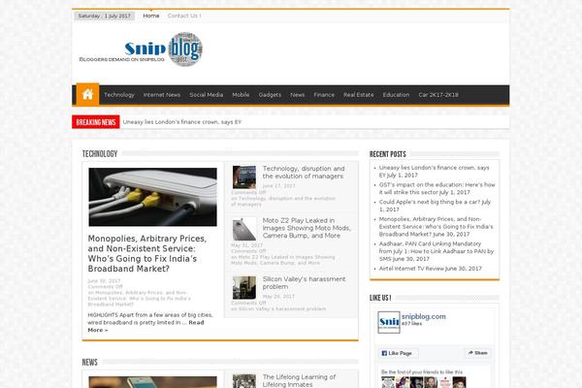Screen dimensions: 582x388
Task: Open recent post GST's impact on the education
Action: [436, 188]
